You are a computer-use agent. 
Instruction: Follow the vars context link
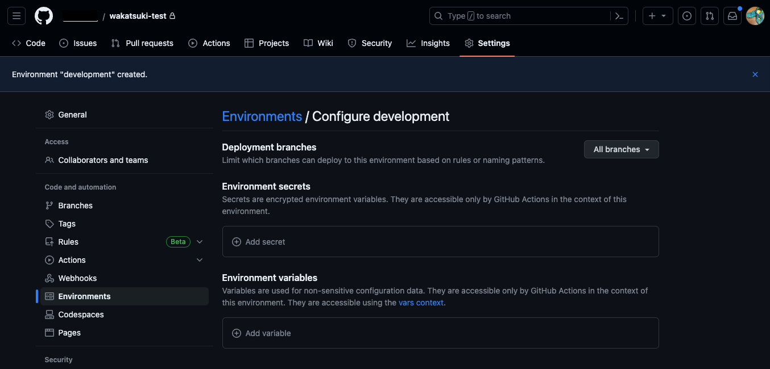pos(421,303)
